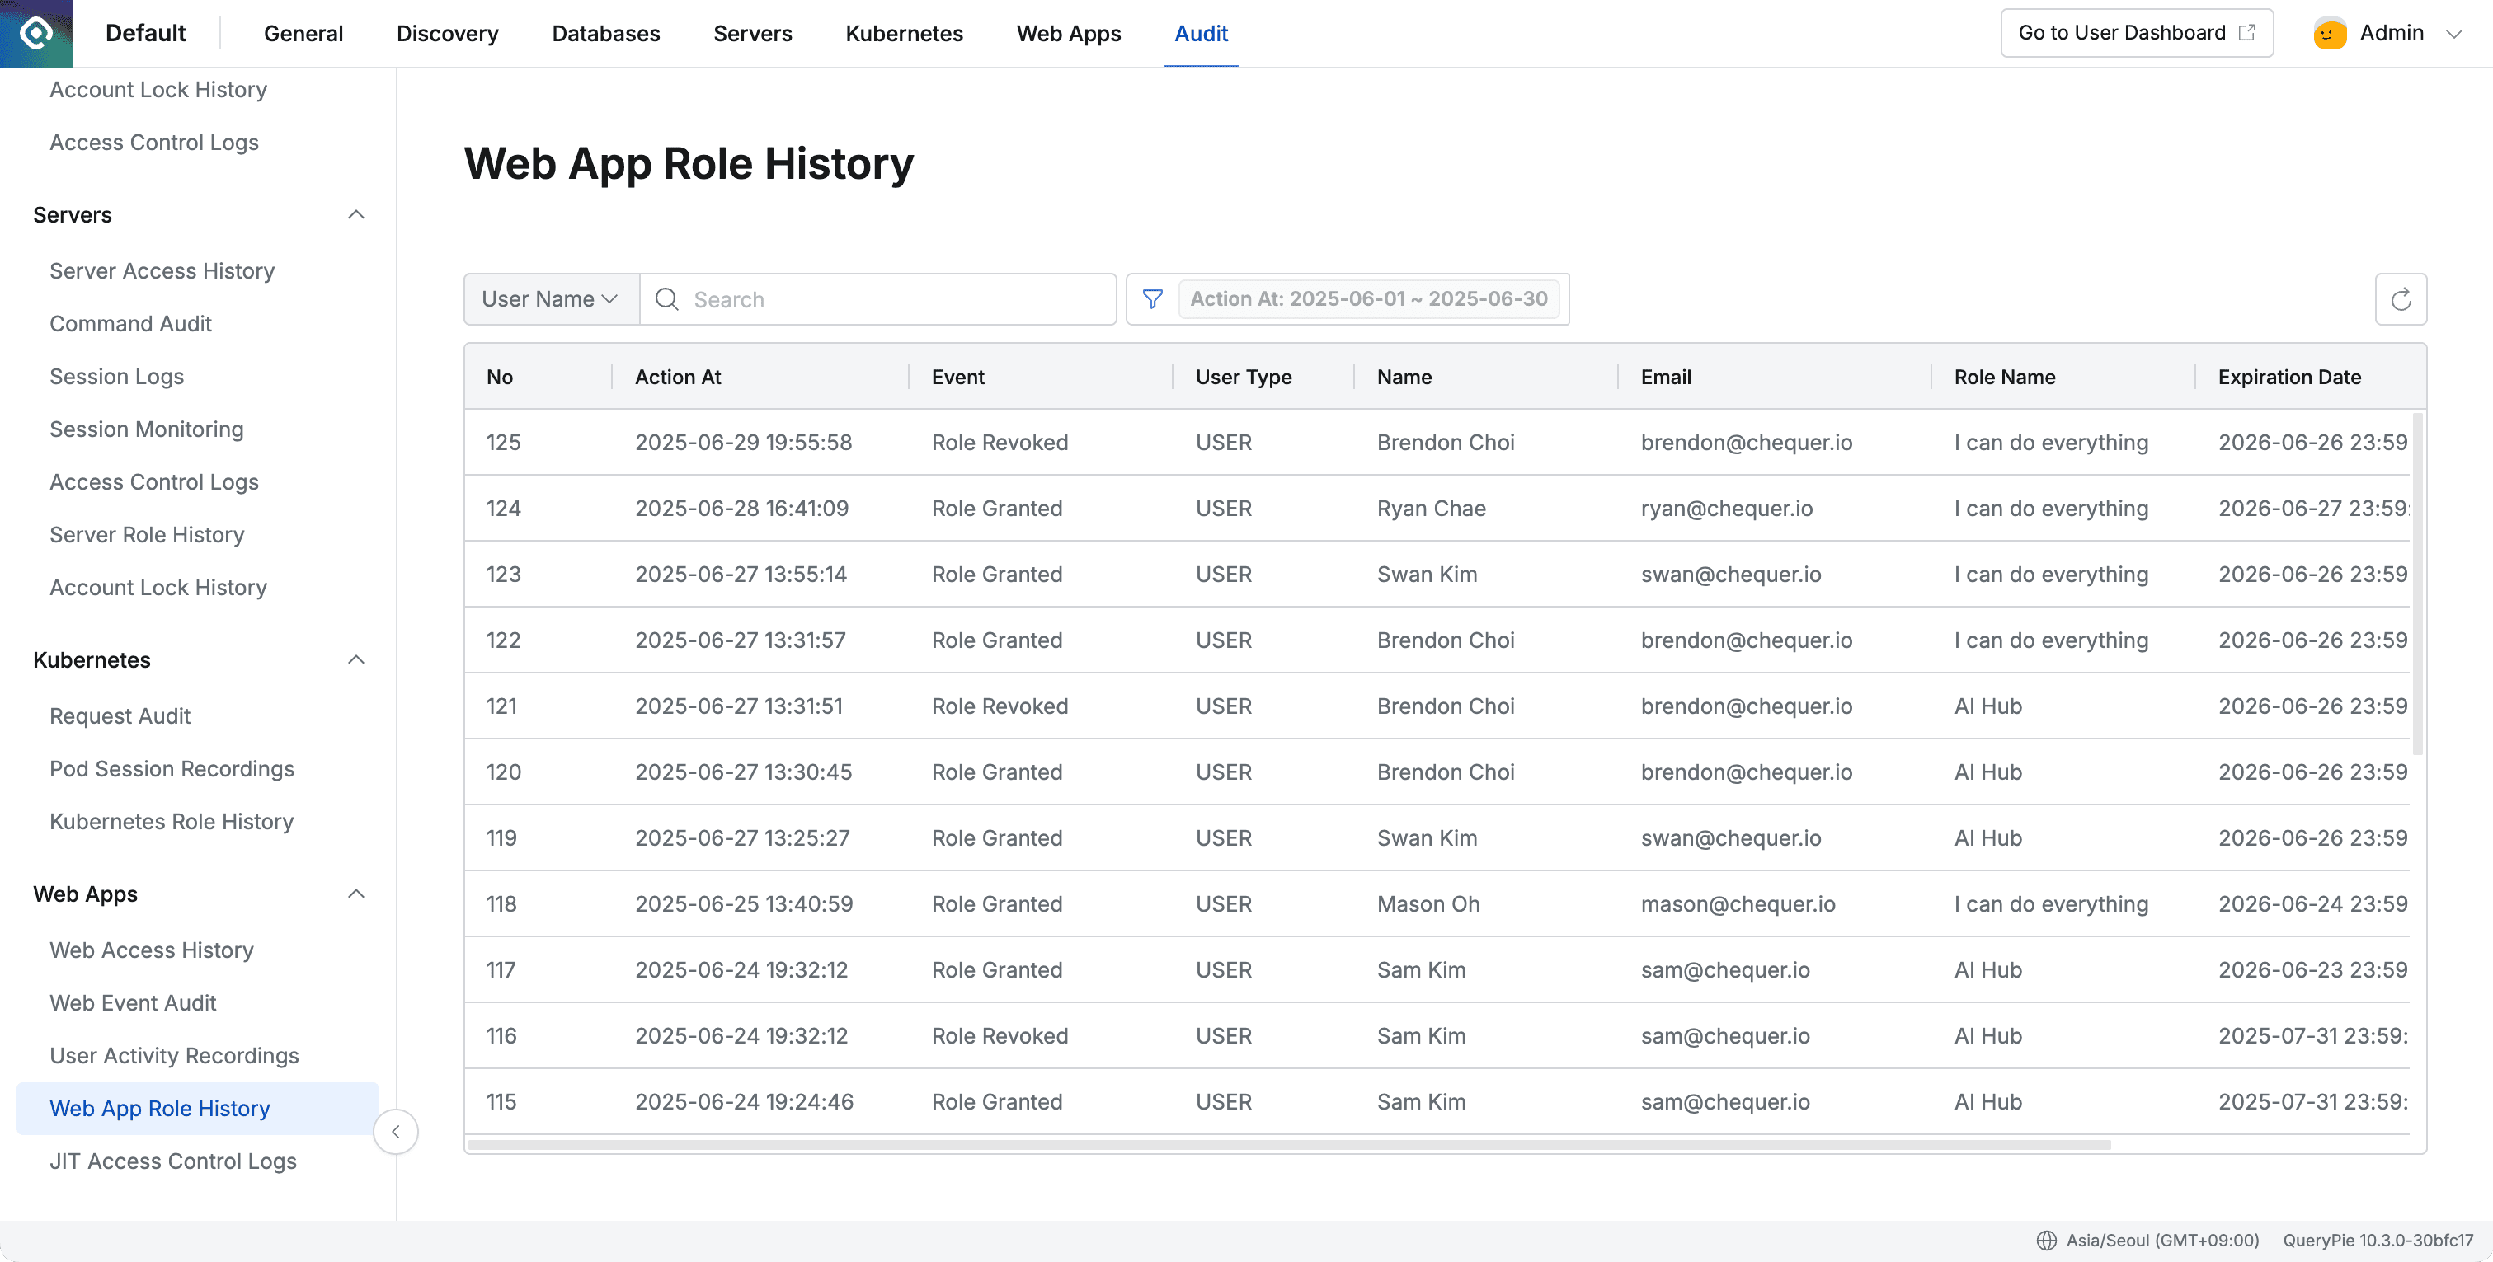Open the Databases menu item
This screenshot has width=2493, height=1262.
pos(606,33)
